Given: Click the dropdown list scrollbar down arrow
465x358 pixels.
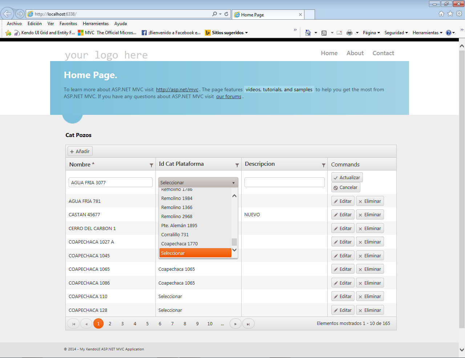Looking at the screenshot, I should tap(234, 250).
